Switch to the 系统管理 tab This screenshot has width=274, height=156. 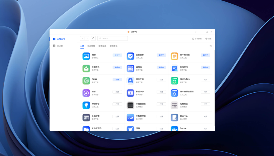91,46
